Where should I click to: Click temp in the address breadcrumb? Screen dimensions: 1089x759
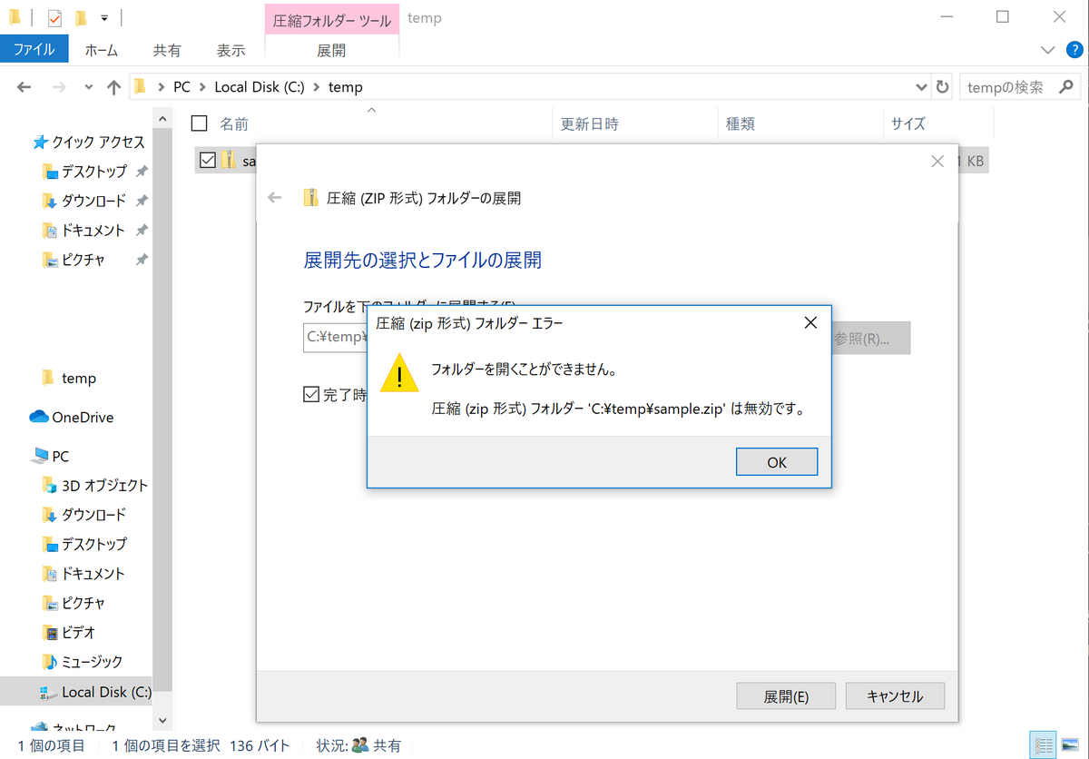[x=345, y=87]
